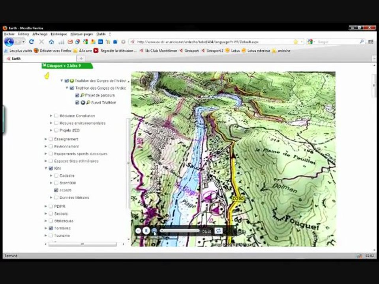Screen dimensions: 379x284
Task: Collapse the IGN tree node
Action: [x=46, y=168]
